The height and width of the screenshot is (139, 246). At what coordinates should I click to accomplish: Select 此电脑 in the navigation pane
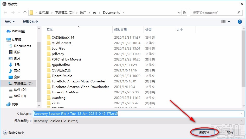point(14,40)
